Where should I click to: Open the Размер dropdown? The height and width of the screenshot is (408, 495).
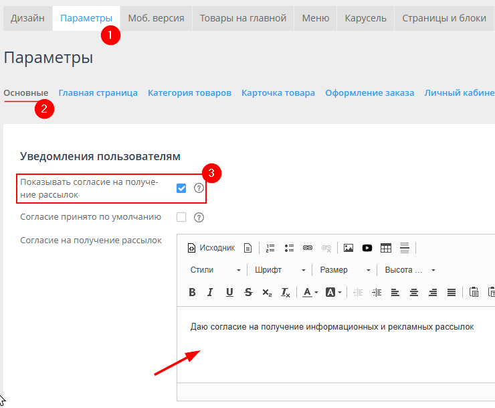(x=345, y=270)
